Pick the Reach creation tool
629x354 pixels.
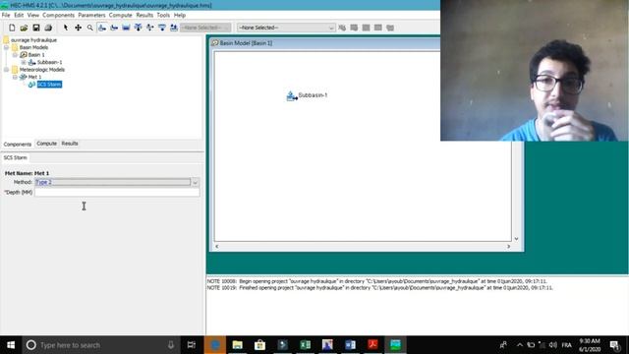(114, 28)
